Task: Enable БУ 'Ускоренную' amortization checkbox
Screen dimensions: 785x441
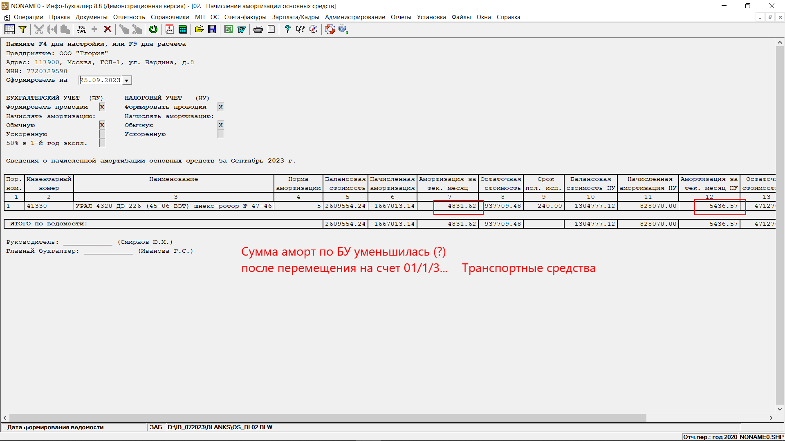Action: tap(102, 134)
